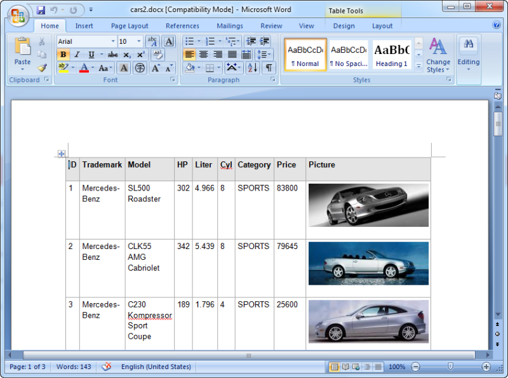
Task: Justify the paragraph text
Action: [x=232, y=55]
